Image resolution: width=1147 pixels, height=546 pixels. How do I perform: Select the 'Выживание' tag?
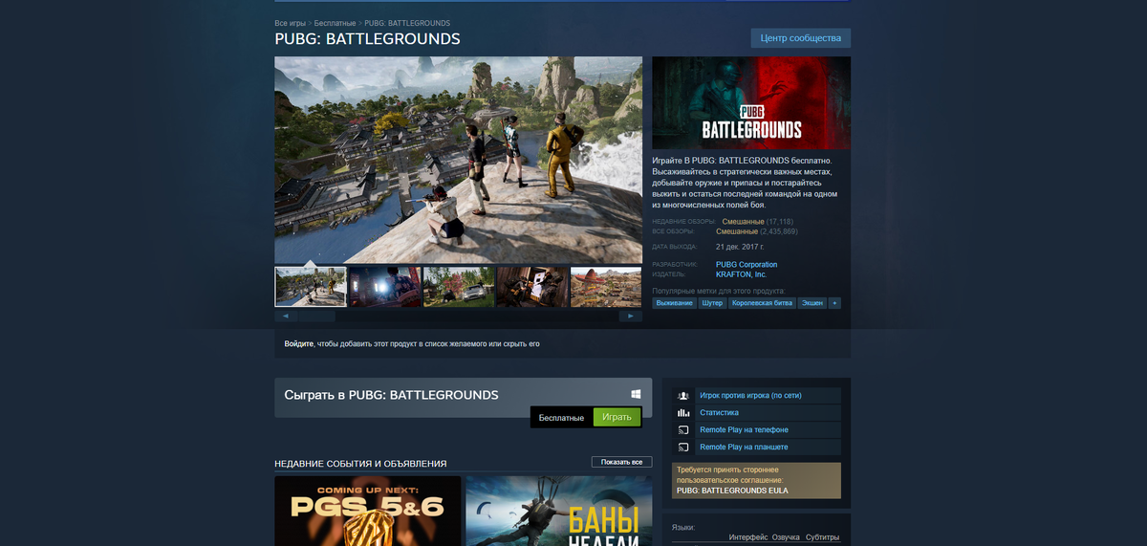[x=675, y=303]
